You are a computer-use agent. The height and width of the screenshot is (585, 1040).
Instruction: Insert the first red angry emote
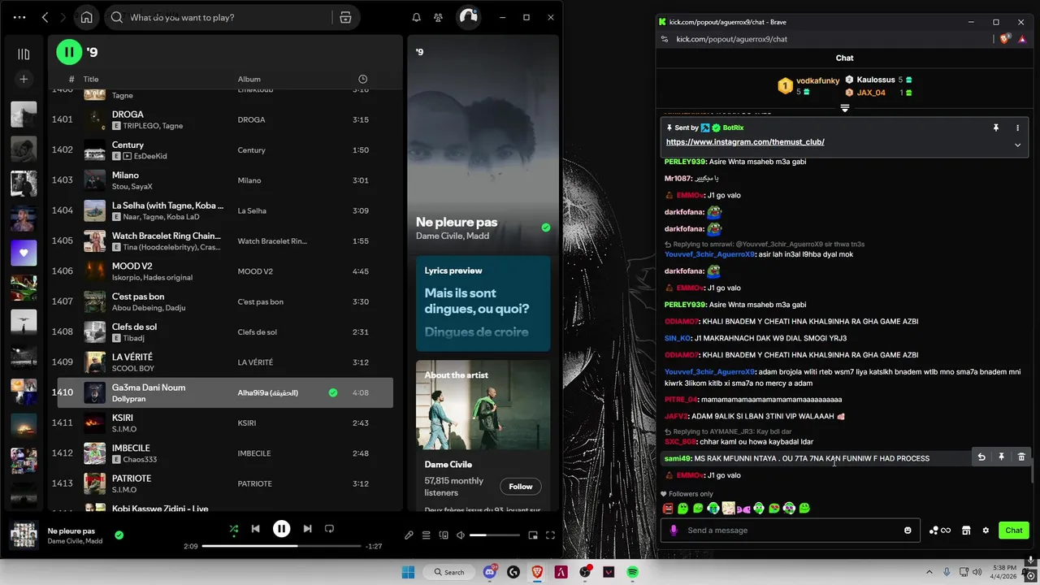(668, 509)
